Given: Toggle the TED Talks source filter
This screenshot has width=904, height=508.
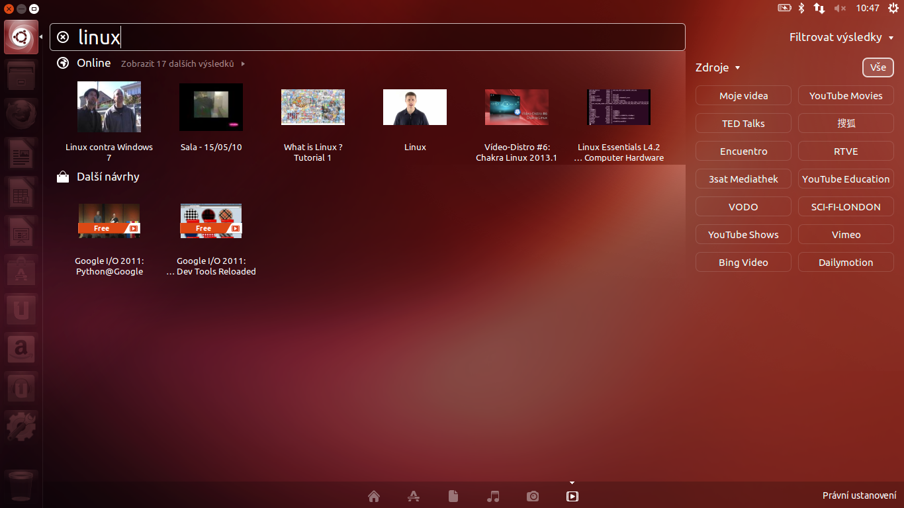Looking at the screenshot, I should click(x=743, y=123).
